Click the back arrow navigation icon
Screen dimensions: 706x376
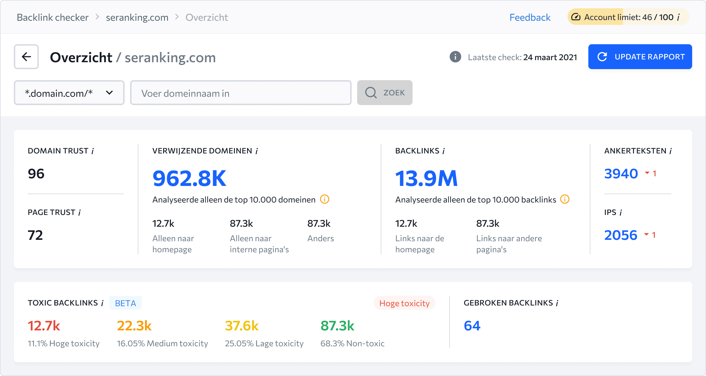pos(26,57)
